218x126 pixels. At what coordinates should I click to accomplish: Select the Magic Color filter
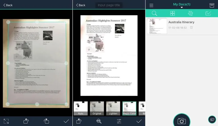tap(129, 108)
